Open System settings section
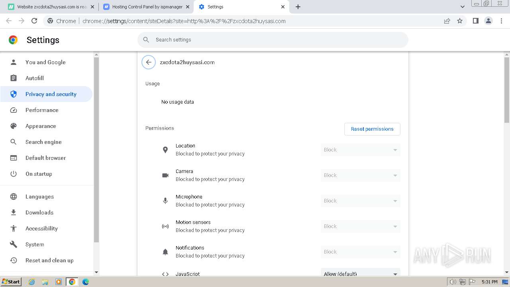510x287 pixels. point(46,244)
